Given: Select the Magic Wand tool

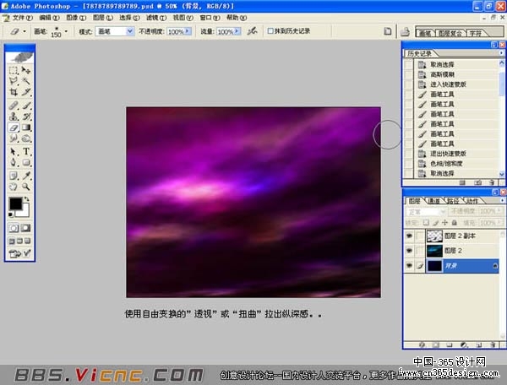Looking at the screenshot, I should point(26,81).
